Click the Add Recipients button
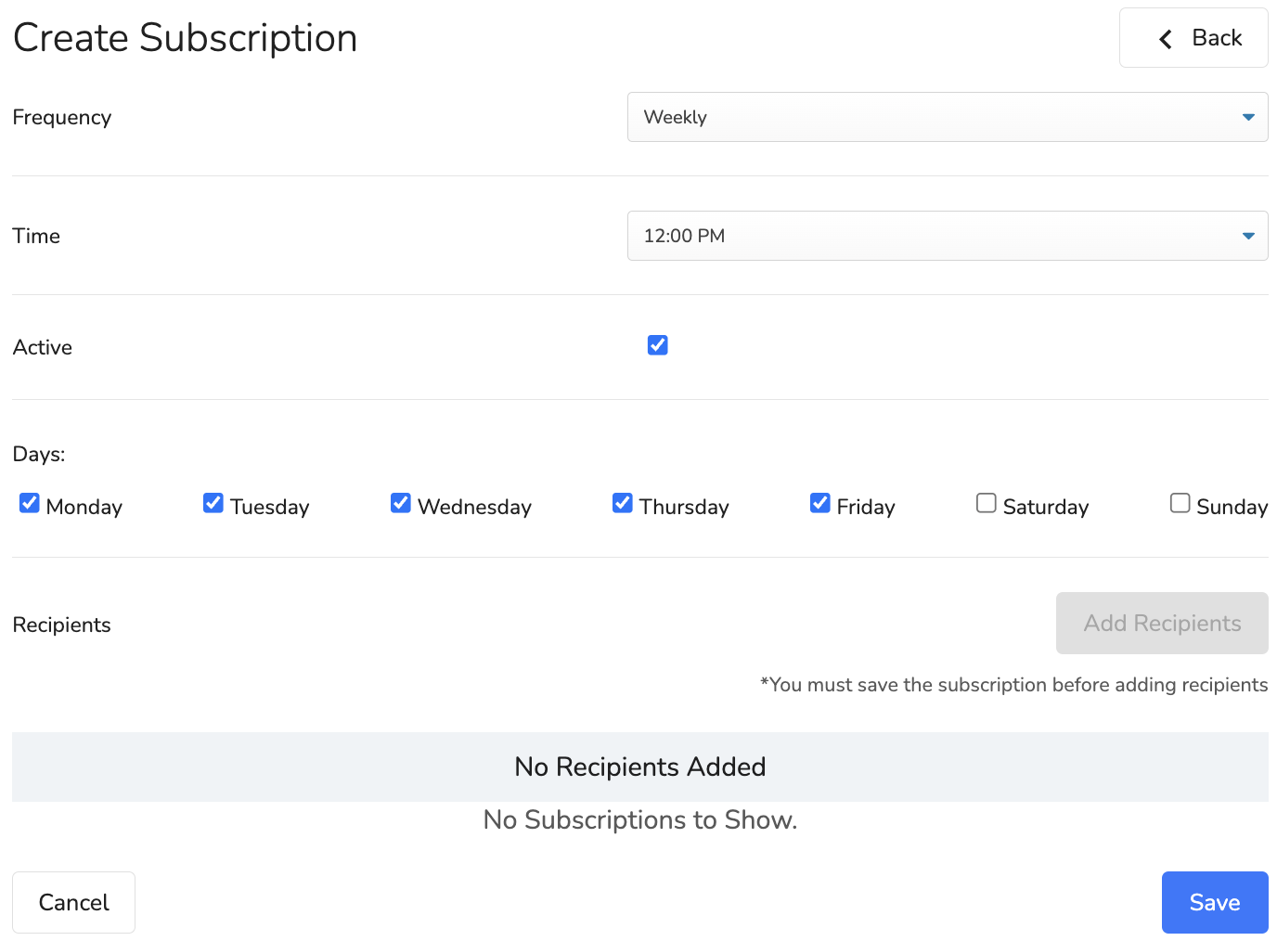1277x941 pixels. point(1161,623)
